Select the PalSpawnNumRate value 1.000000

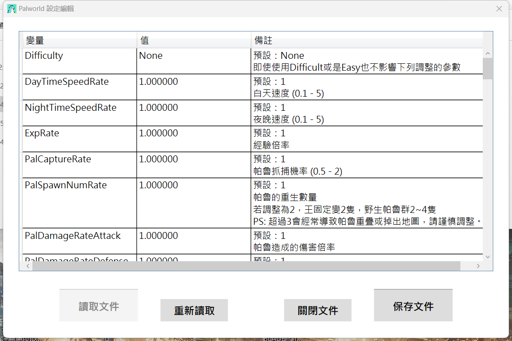(194, 203)
